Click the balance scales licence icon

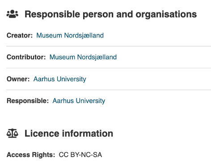(x=13, y=133)
